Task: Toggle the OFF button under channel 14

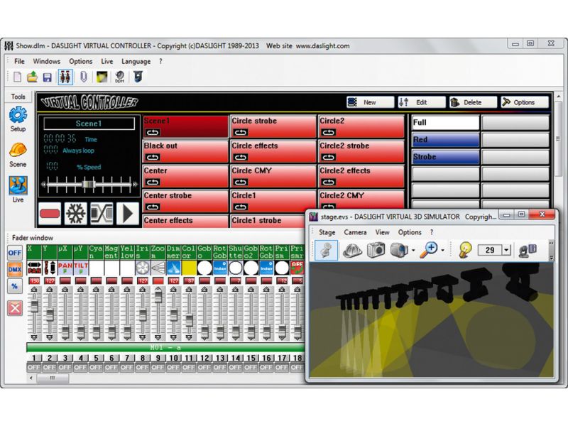Action: point(236,367)
